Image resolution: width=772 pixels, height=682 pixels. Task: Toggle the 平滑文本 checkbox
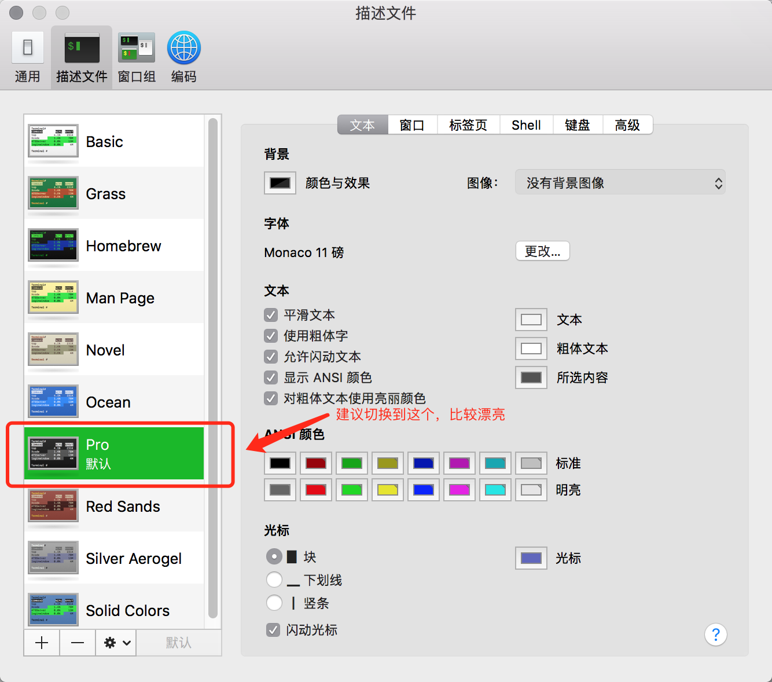point(271,315)
